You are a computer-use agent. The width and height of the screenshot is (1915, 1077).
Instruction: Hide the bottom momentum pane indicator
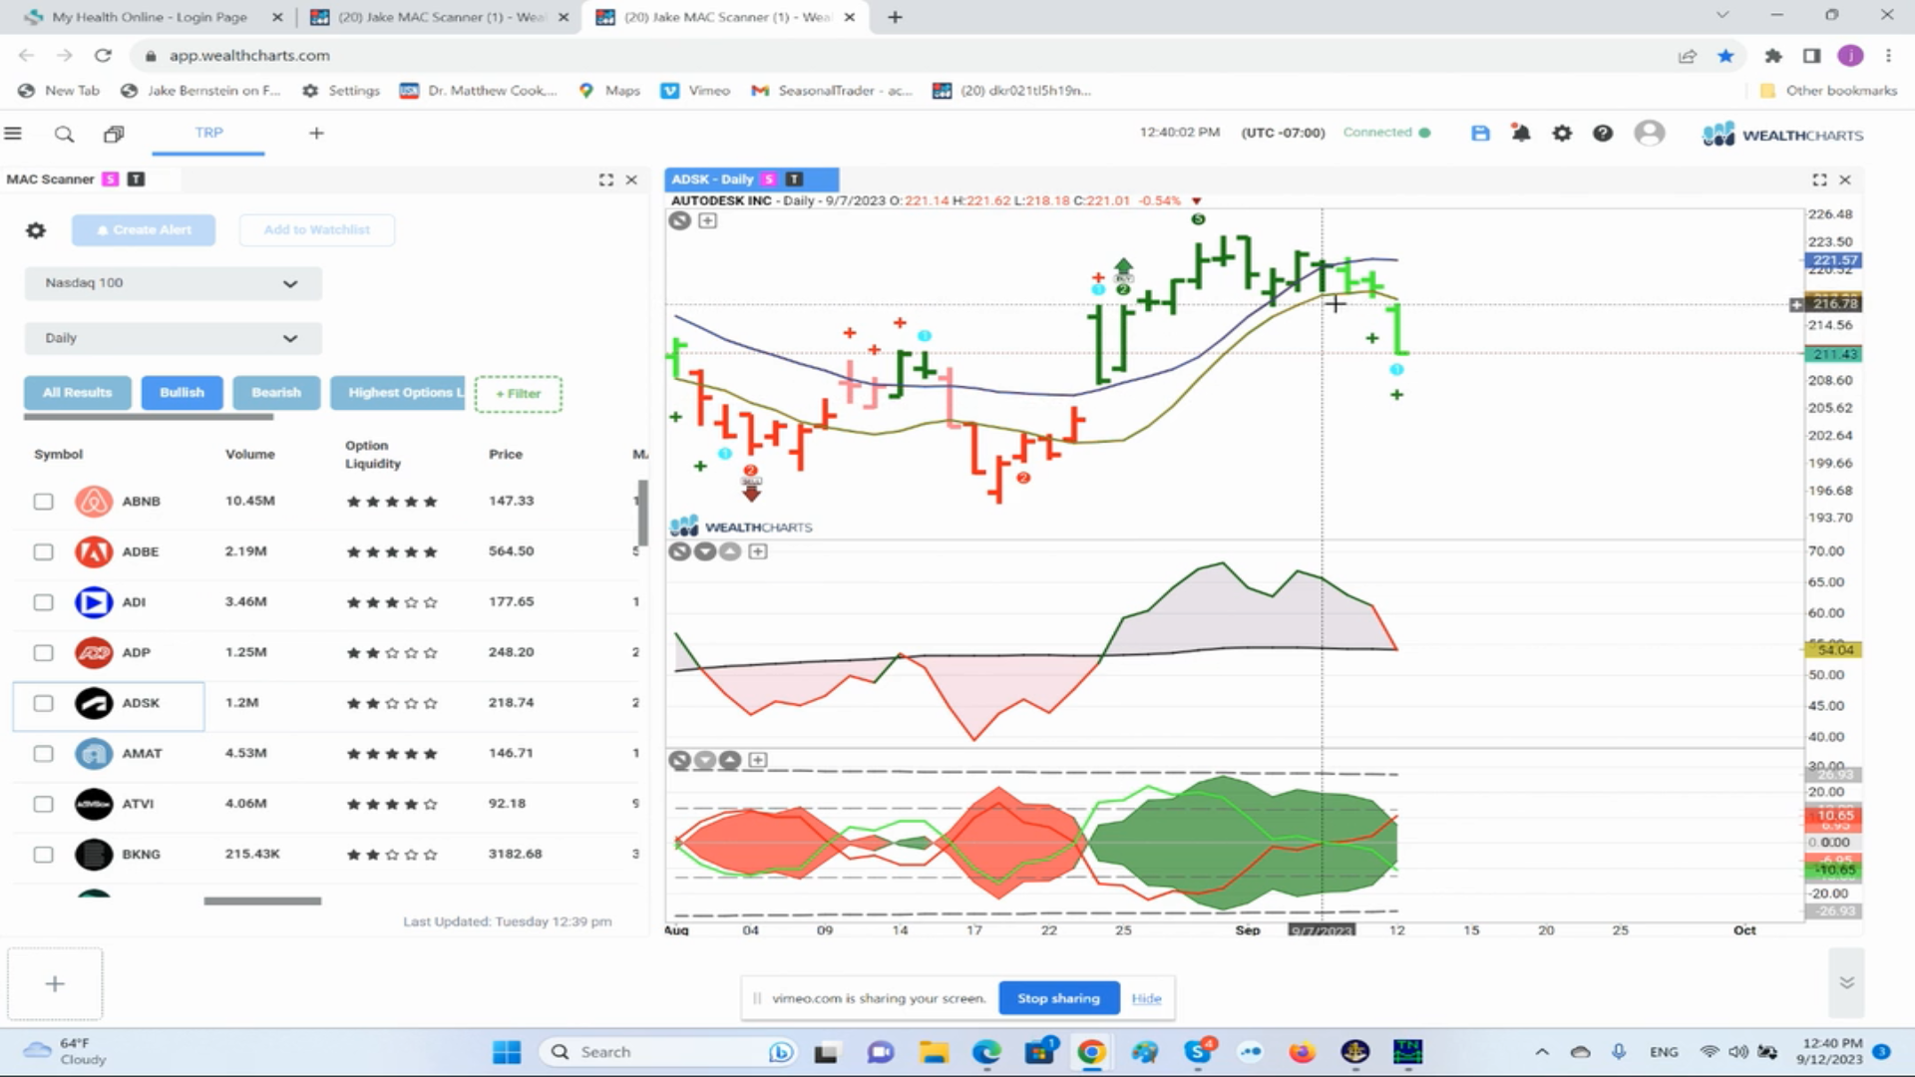tap(679, 761)
